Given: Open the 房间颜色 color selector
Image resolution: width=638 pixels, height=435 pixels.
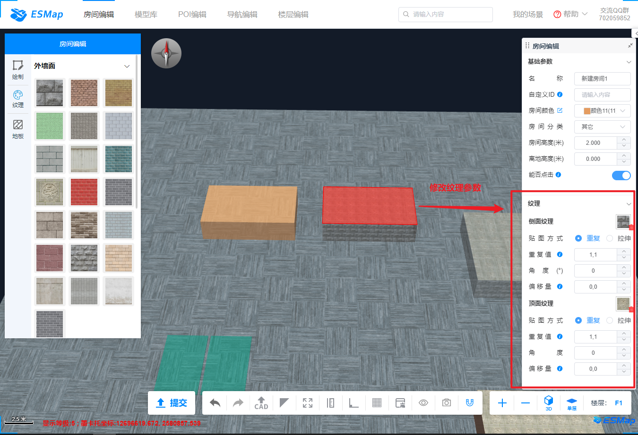Looking at the screenshot, I should 602,111.
